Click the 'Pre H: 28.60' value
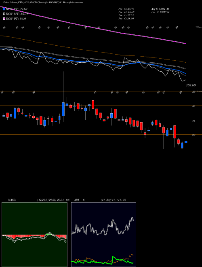 click(126, 12)
